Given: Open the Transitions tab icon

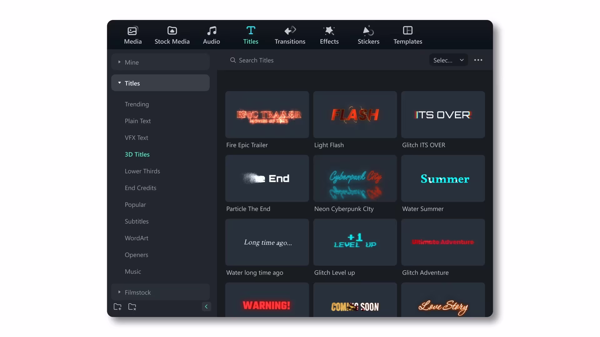Looking at the screenshot, I should click(x=290, y=30).
